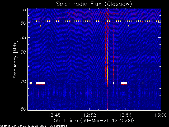Click the white bar near 12:56

pyautogui.click(x=124, y=83)
